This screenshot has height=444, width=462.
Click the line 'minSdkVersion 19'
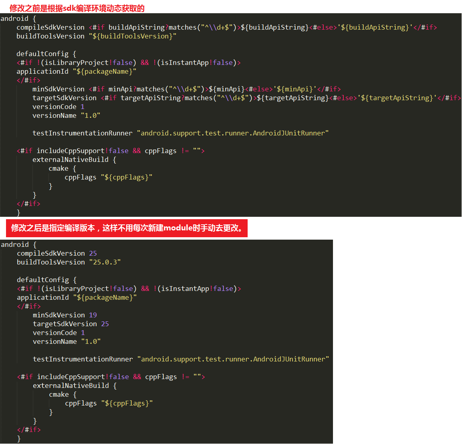tap(65, 315)
